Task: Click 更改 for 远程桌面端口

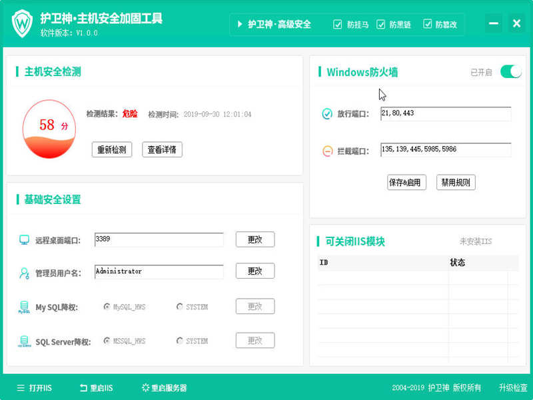Action: pyautogui.click(x=255, y=239)
